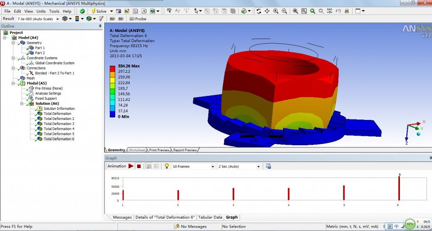Image resolution: width=432 pixels, height=231 pixels.
Task: Open the View menu
Action: click(x=29, y=11)
